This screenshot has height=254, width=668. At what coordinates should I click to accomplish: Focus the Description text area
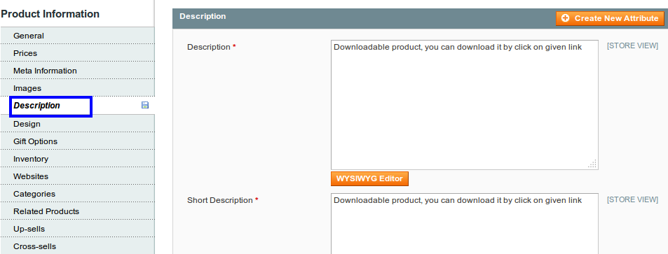pyautogui.click(x=464, y=105)
